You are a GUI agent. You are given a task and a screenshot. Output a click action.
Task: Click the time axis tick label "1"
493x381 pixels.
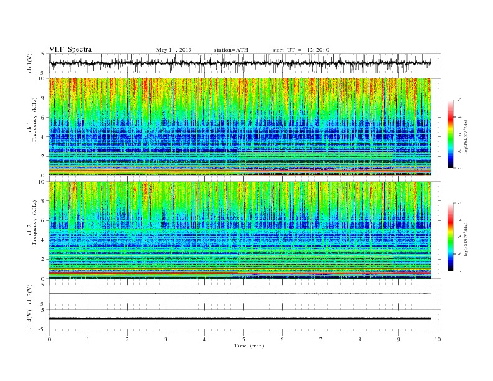[88, 339]
